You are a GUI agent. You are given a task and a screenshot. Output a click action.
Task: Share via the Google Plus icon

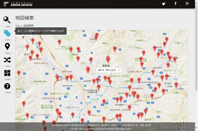coord(187,4)
